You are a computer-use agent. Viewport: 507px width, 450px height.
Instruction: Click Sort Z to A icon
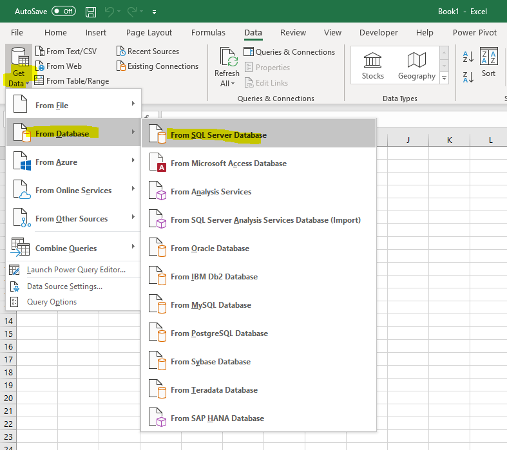468,77
